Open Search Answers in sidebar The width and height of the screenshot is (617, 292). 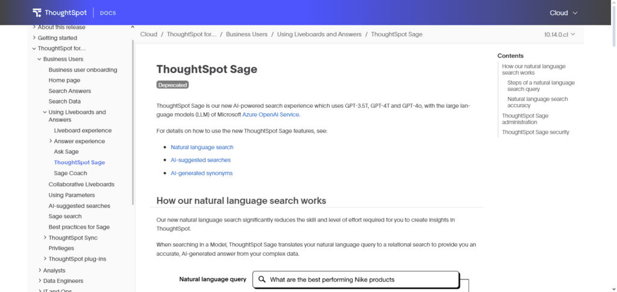(70, 91)
